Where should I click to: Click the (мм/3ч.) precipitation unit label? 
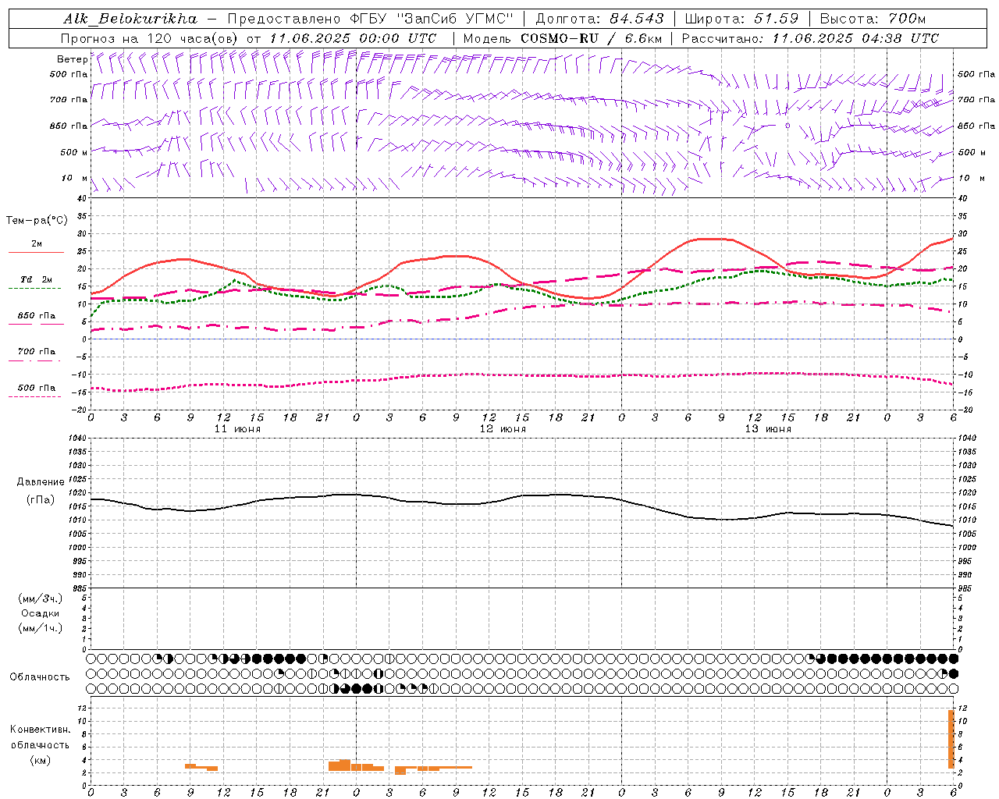click(x=41, y=598)
